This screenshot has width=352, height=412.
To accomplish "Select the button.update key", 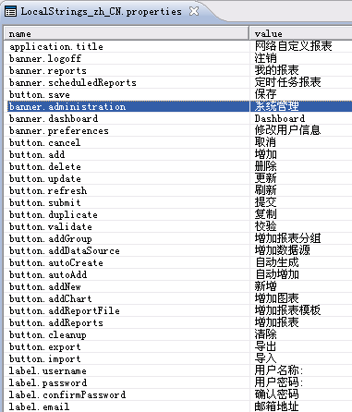I will pyautogui.click(x=45, y=178).
